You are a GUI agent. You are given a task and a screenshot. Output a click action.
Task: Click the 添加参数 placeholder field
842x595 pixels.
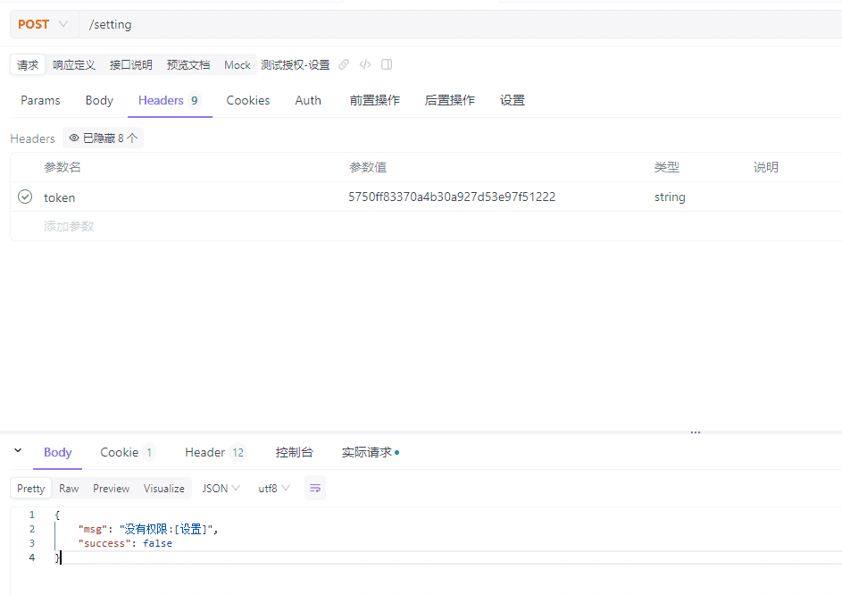69,226
